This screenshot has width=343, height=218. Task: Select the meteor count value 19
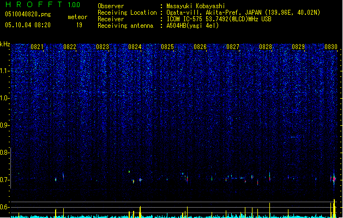click(79, 25)
